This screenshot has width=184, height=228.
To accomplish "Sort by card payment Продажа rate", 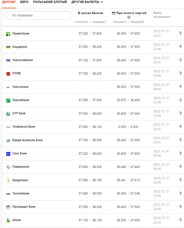I will [137, 22].
